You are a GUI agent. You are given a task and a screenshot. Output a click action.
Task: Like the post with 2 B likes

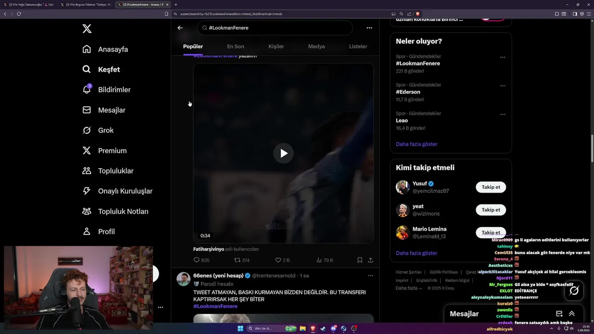[283, 260]
